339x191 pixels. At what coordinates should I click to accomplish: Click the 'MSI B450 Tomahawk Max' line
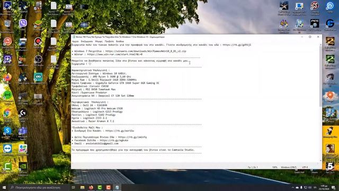(93, 89)
